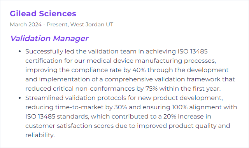Select the Validation Manager job title
Image resolution: width=249 pixels, height=148 pixels.
tap(49, 38)
